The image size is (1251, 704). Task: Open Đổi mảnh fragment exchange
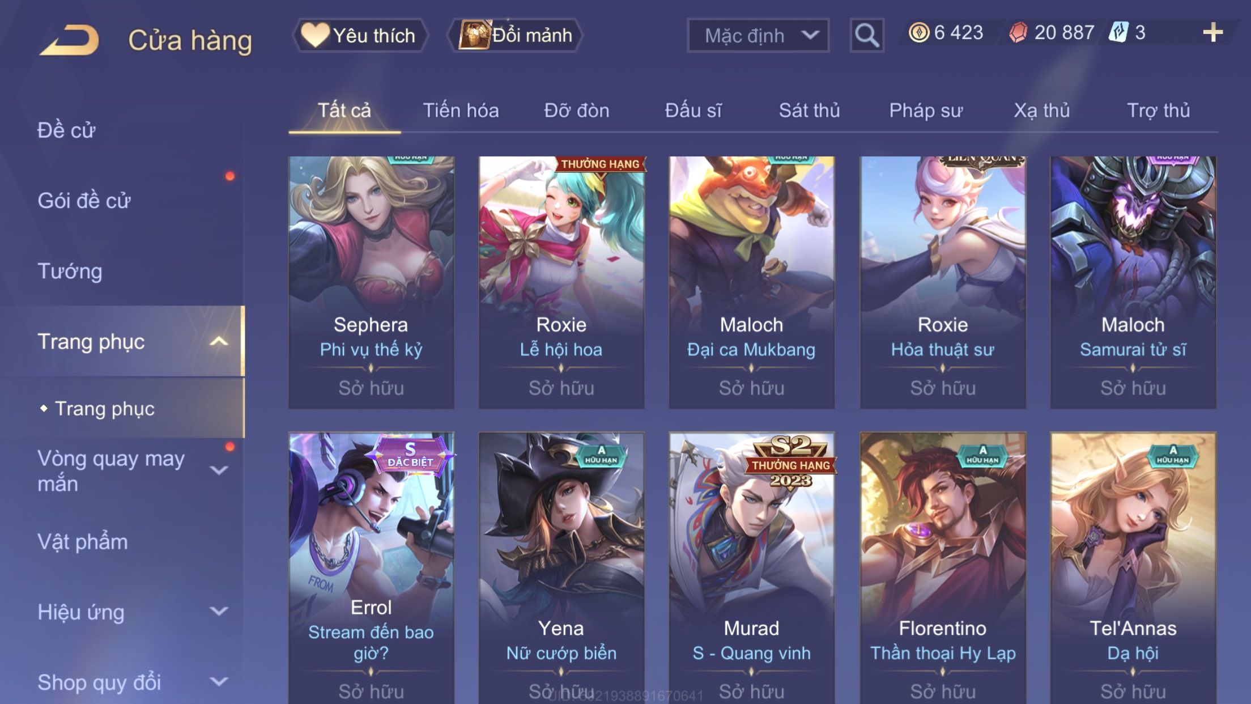[514, 35]
